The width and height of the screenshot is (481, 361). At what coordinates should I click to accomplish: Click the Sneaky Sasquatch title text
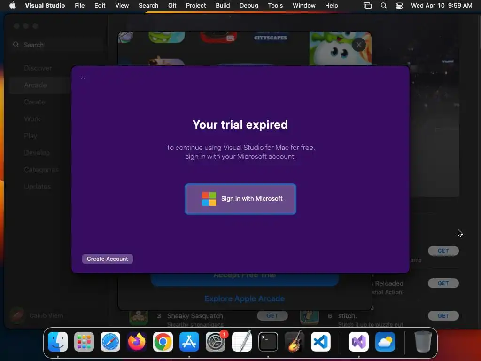point(195,316)
